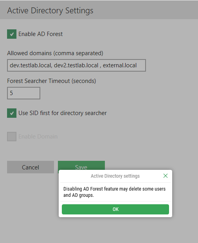Save the Active Directory settings
This screenshot has width=198, height=243.
pyautogui.click(x=81, y=166)
